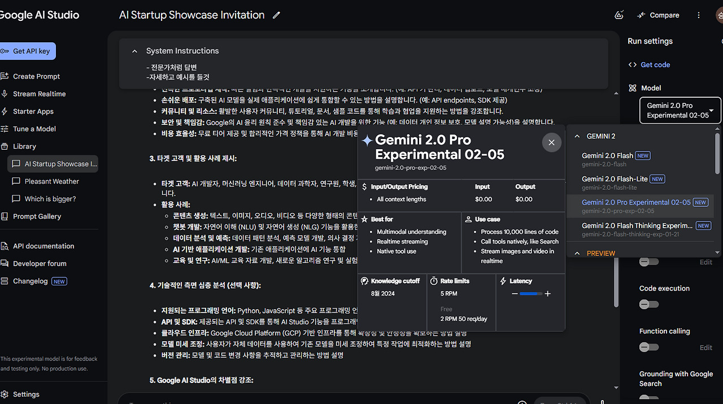
Task: Click the latency minus icon
Action: coord(515,294)
